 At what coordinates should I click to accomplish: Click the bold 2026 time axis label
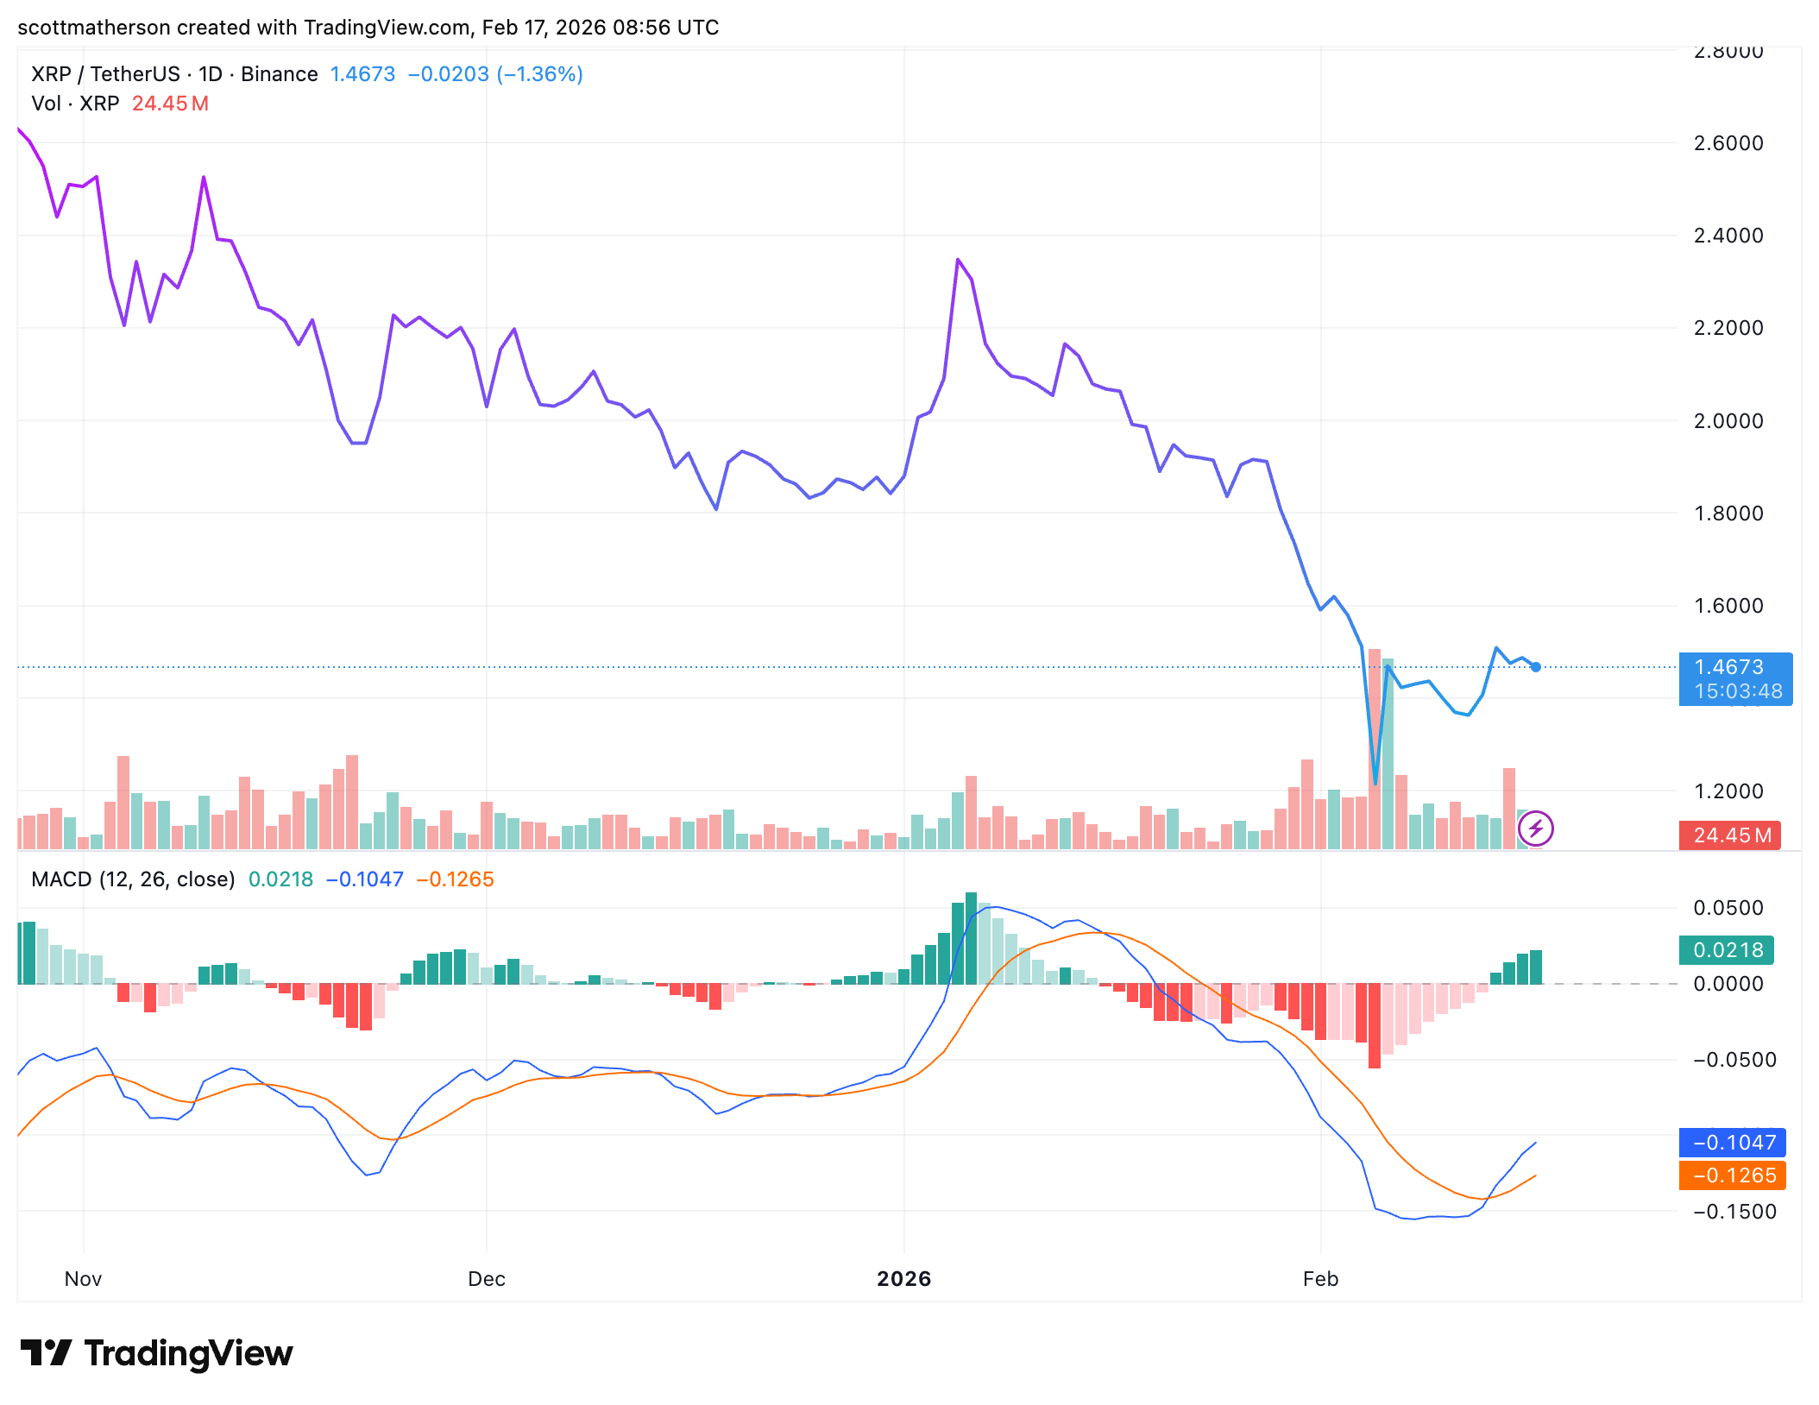coord(903,1279)
